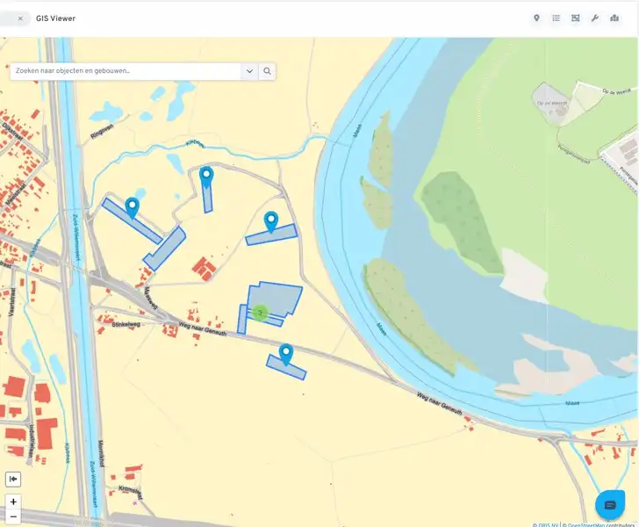Click the blue pin south of Weg naar Geneuth
639x527 pixels.
pyautogui.click(x=285, y=353)
